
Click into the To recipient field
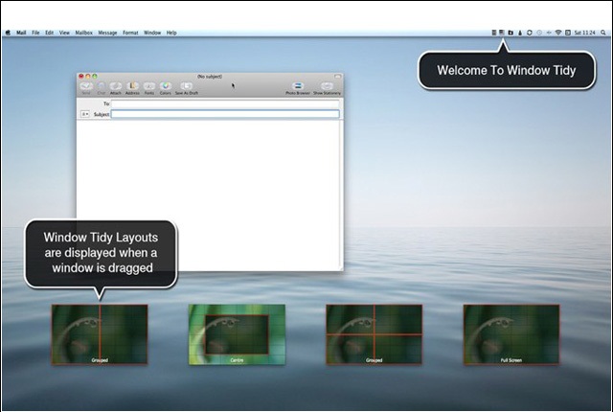click(x=225, y=103)
